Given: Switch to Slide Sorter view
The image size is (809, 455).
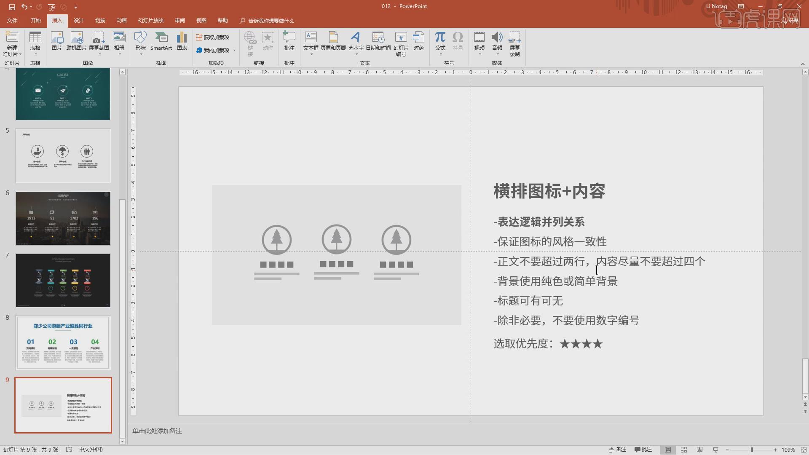Looking at the screenshot, I should [x=684, y=450].
